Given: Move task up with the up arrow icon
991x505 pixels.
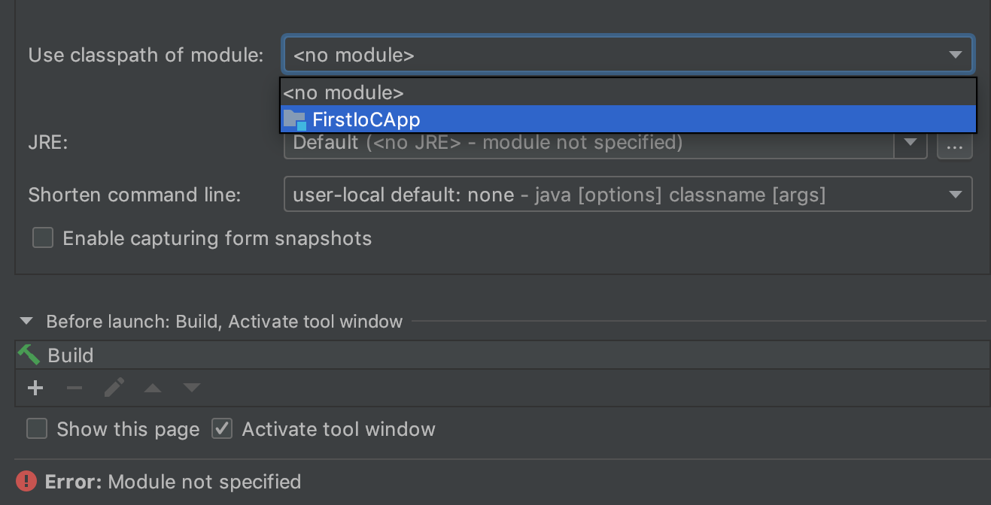Looking at the screenshot, I should click(153, 389).
